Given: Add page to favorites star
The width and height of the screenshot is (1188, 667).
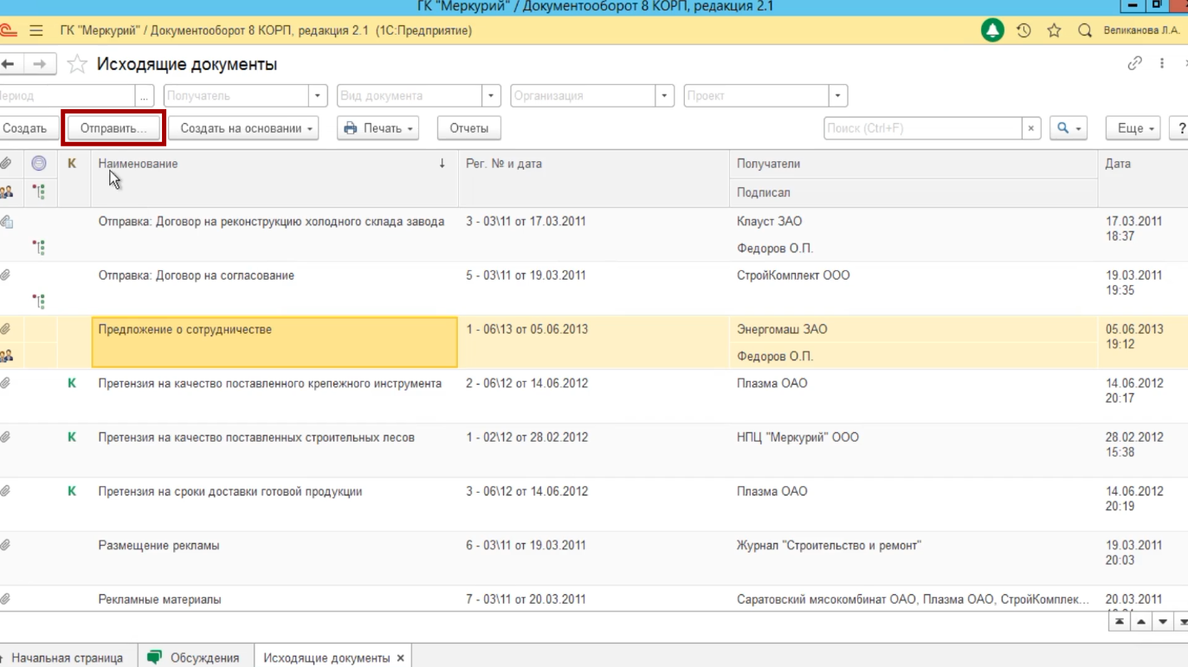Looking at the screenshot, I should pyautogui.click(x=77, y=64).
